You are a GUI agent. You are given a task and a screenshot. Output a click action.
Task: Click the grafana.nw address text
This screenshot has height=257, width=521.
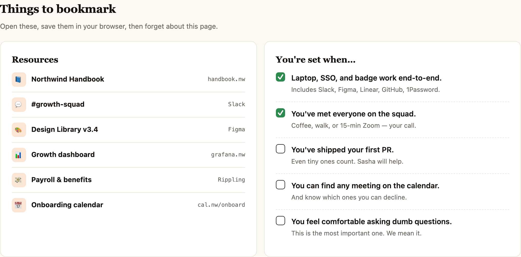tap(228, 155)
